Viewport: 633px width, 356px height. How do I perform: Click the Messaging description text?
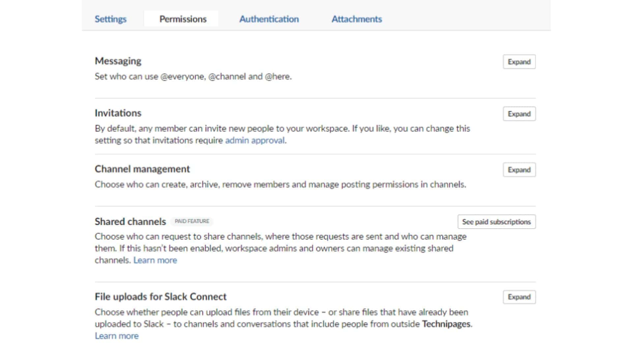(x=193, y=76)
